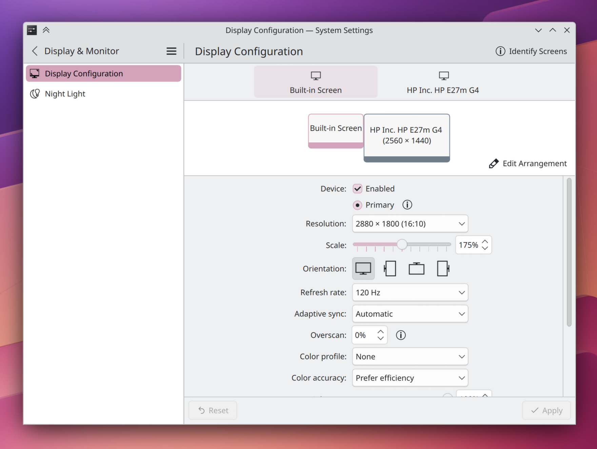
Task: Go back from Display & Monitor
Action: [35, 51]
